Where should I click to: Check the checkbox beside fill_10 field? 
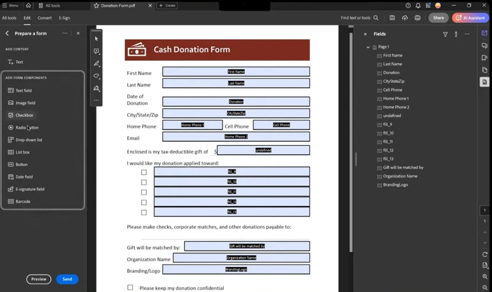(x=144, y=182)
